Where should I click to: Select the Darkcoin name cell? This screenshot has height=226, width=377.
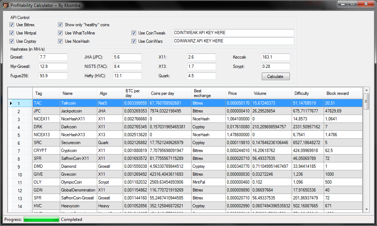[78, 127]
